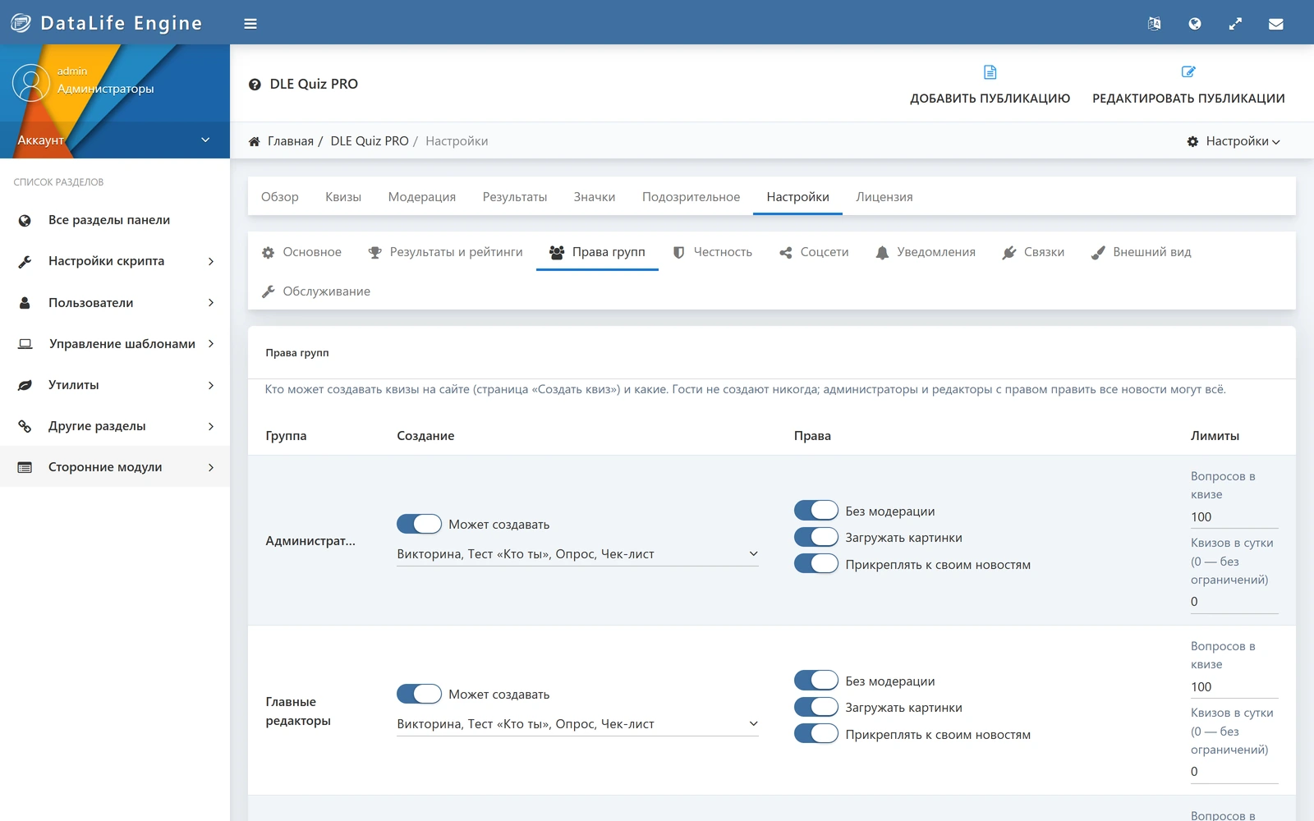The height and width of the screenshot is (821, 1314).
Task: Click ДОБАВИТЬ ПУБЛИКАЦИЮ button
Action: pyautogui.click(x=990, y=85)
